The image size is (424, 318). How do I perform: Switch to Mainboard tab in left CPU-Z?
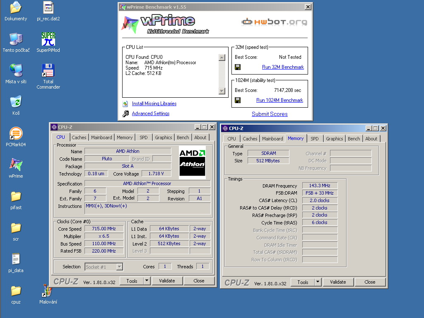pos(101,137)
